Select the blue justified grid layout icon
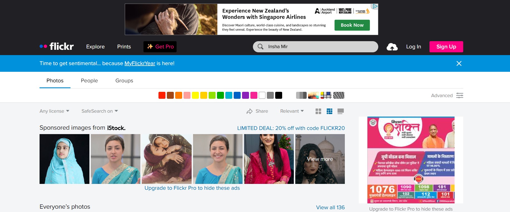 point(330,111)
